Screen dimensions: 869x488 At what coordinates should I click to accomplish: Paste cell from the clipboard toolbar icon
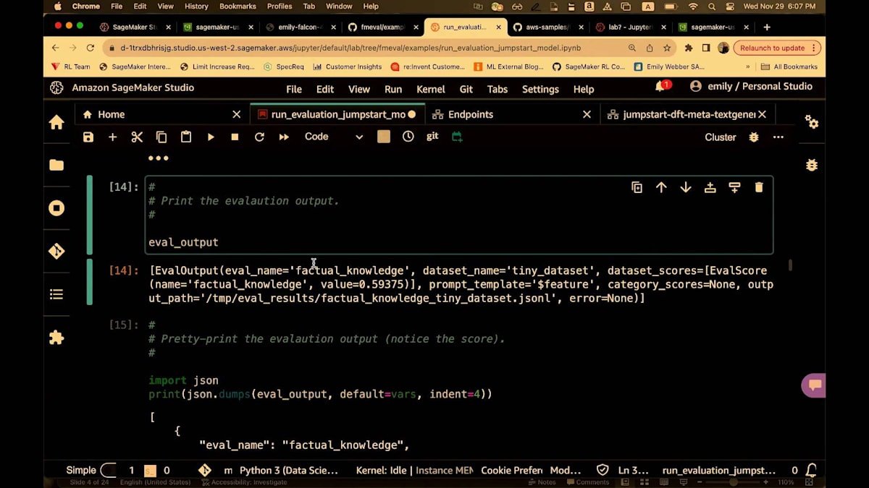click(186, 137)
